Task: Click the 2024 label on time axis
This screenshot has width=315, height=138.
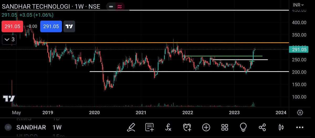Action: [281, 113]
